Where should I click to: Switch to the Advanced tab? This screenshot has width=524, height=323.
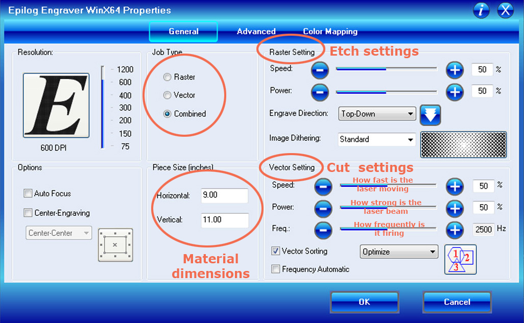pyautogui.click(x=256, y=31)
